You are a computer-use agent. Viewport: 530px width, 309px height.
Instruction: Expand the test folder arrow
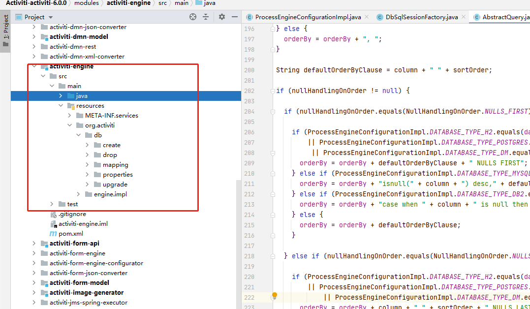pyautogui.click(x=52, y=204)
